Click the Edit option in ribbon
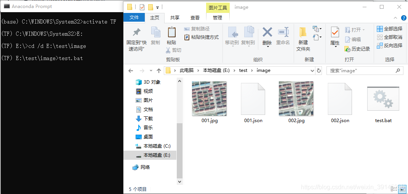Viewport: 408px width, 194px height. pyautogui.click(x=353, y=40)
